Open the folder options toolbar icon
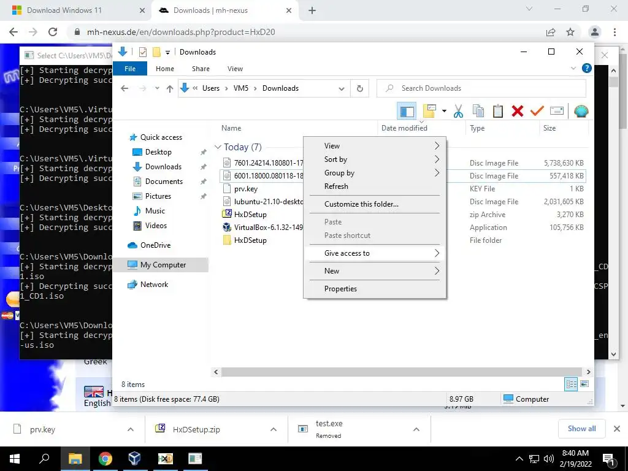Viewport: 628px width, 471px height. point(429,111)
